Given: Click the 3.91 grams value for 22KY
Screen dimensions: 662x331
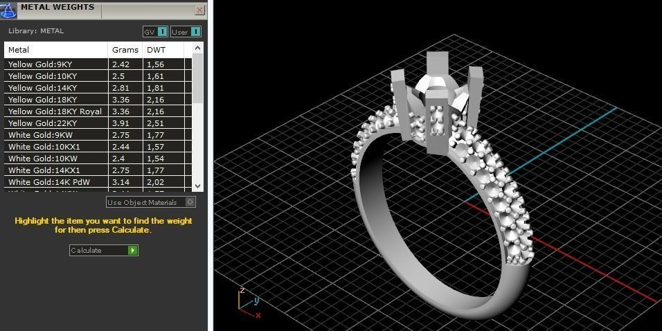Looking at the screenshot, I should point(120,123).
